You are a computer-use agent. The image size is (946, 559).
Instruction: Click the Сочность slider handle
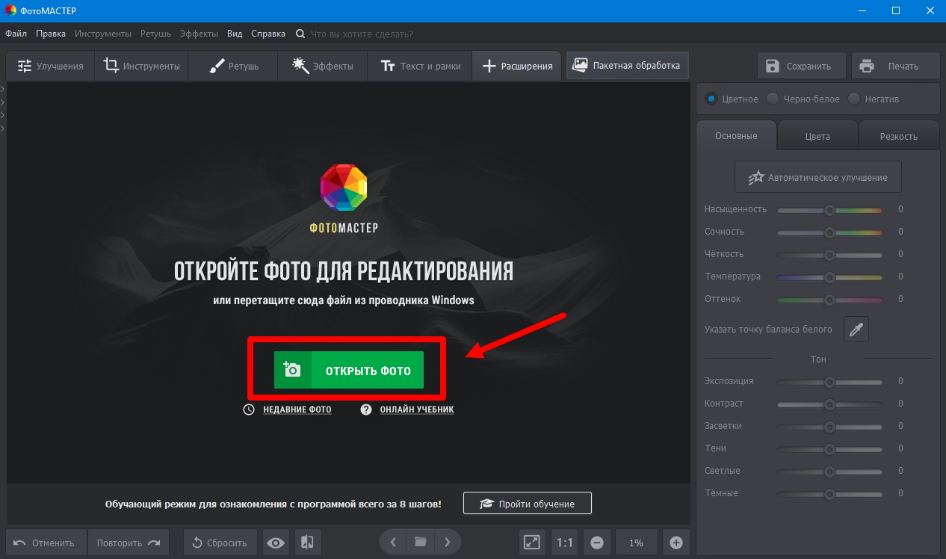pyautogui.click(x=829, y=232)
